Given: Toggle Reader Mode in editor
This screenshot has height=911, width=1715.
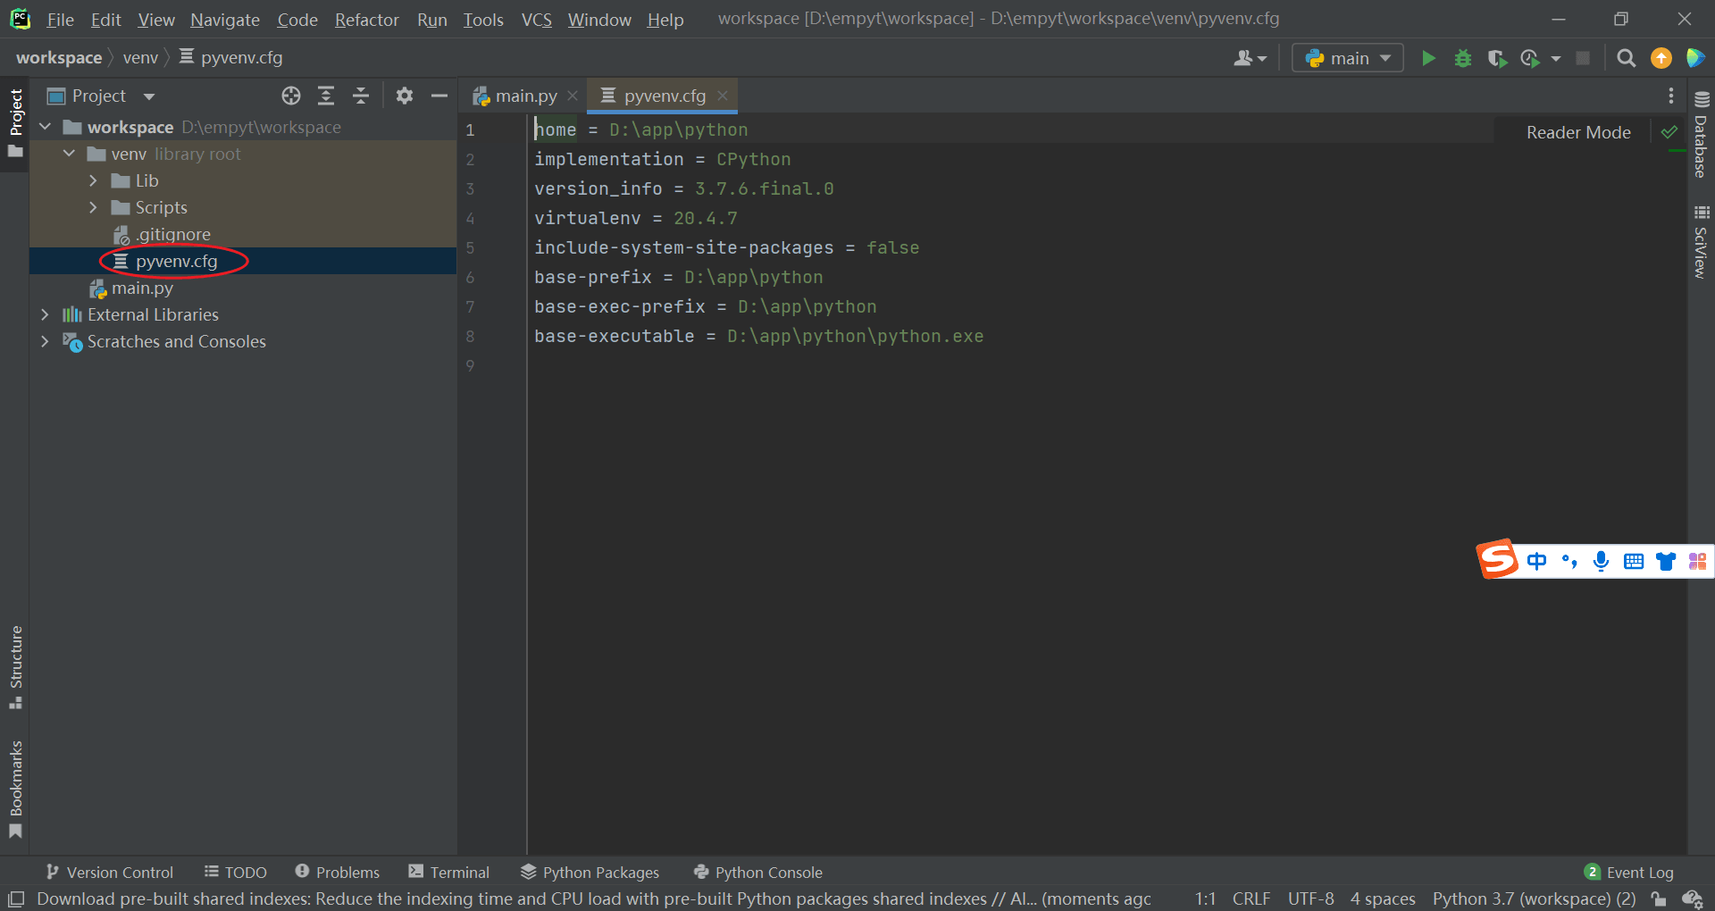Looking at the screenshot, I should click(1578, 132).
